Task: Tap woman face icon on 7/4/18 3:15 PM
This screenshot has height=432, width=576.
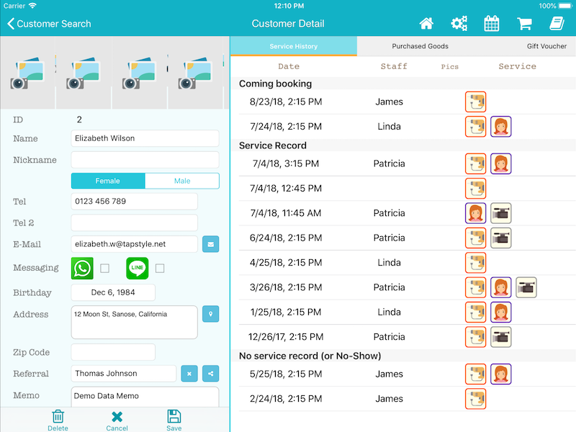Action: coord(501,163)
